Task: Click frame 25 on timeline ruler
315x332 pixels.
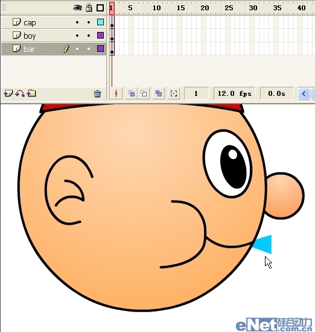Action: point(229,8)
